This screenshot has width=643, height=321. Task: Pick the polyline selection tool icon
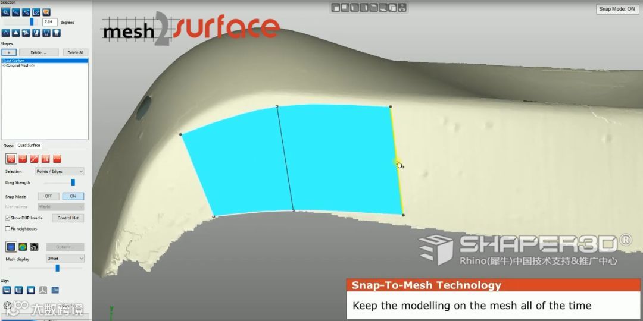[x=26, y=12]
